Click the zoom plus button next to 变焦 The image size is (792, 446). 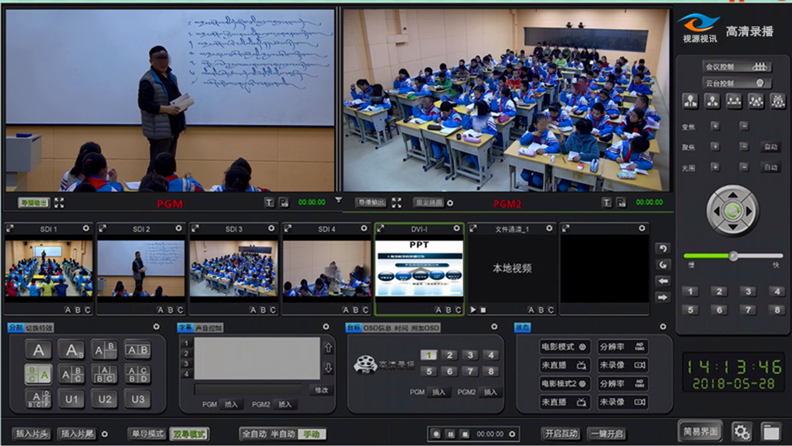tap(715, 126)
